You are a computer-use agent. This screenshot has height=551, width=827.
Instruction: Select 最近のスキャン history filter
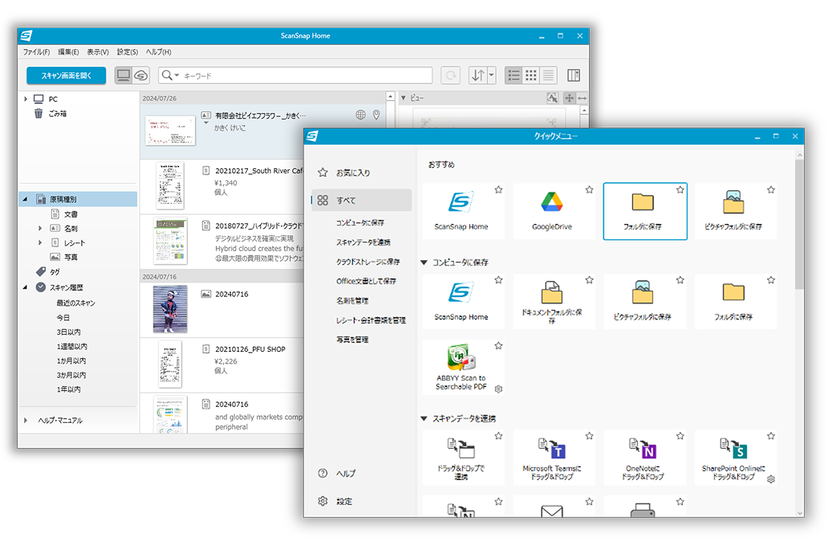coord(76,303)
